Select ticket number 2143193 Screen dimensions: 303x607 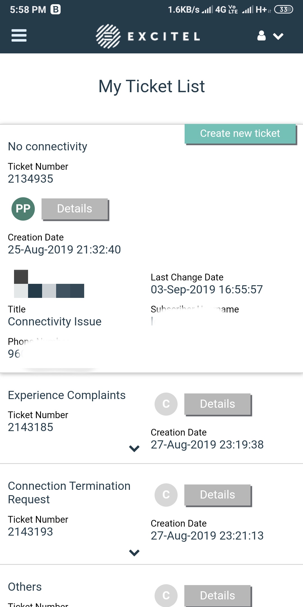tap(31, 532)
